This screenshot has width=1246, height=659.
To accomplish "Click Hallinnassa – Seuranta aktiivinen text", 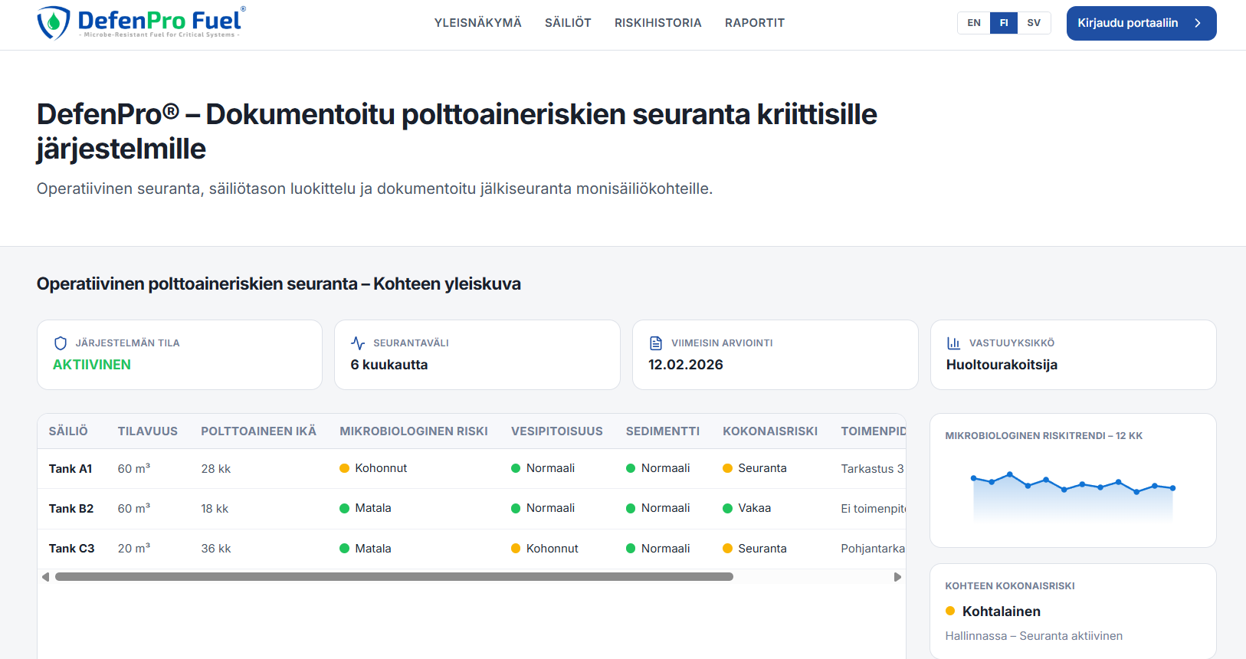I will coord(1034,636).
